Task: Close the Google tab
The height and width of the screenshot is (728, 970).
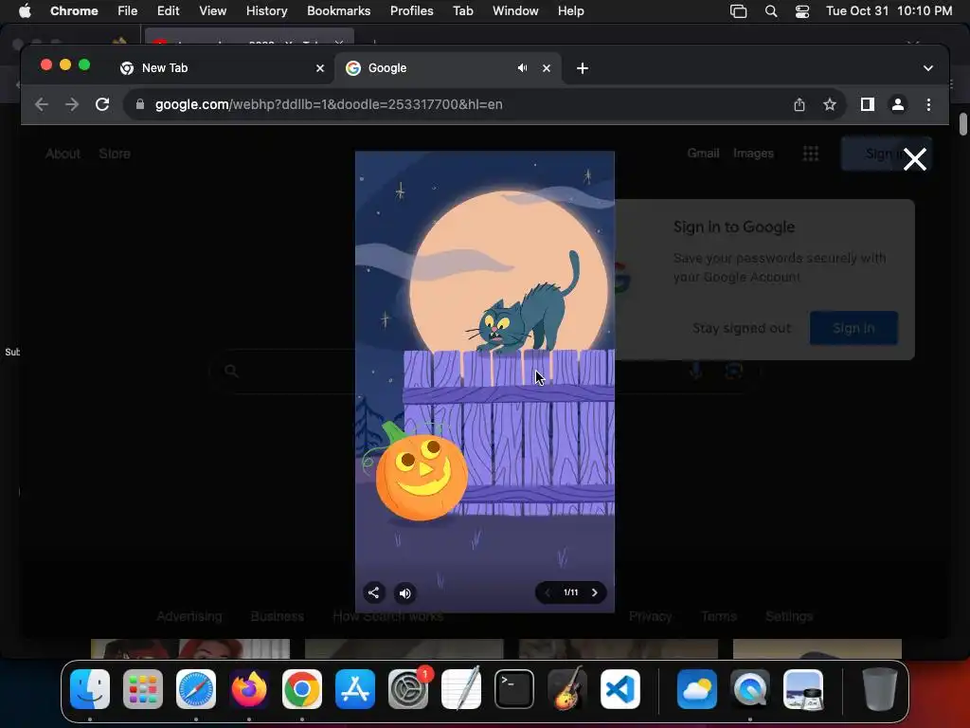Action: click(x=547, y=68)
